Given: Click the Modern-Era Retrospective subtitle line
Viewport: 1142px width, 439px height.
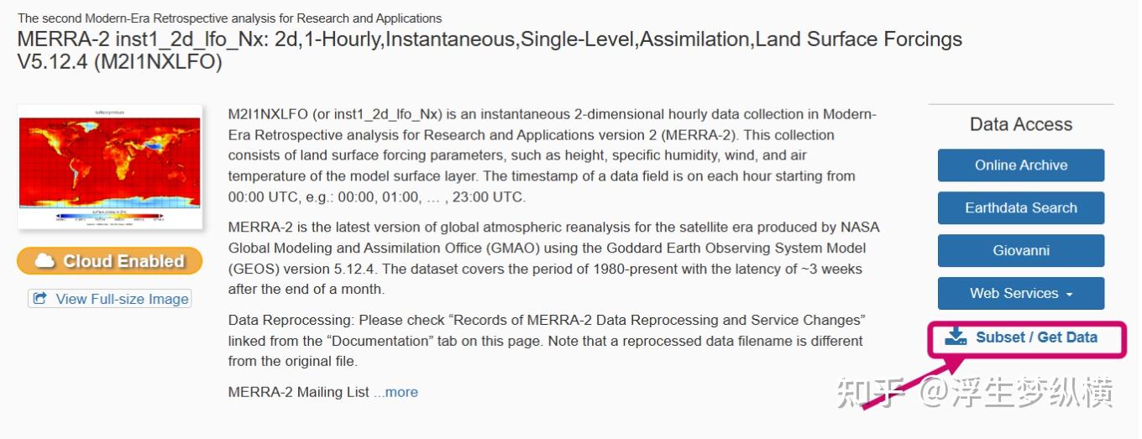Looking at the screenshot, I should click(x=229, y=18).
